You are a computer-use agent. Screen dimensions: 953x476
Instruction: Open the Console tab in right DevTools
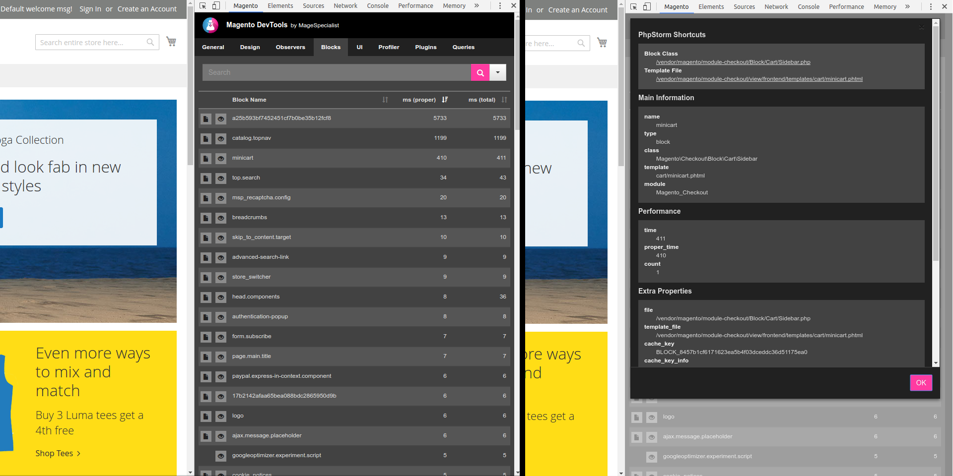809,6
